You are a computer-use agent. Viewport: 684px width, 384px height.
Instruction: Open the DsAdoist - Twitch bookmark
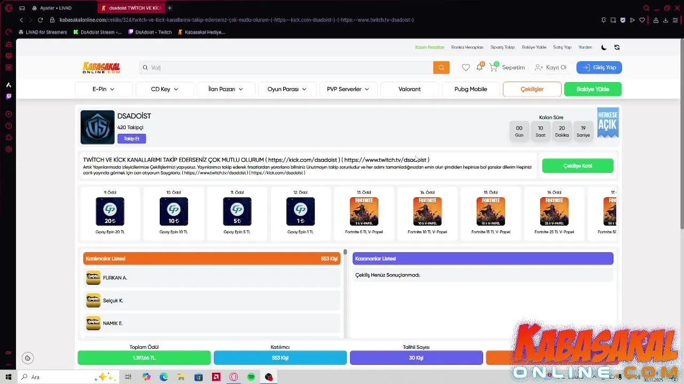point(150,32)
